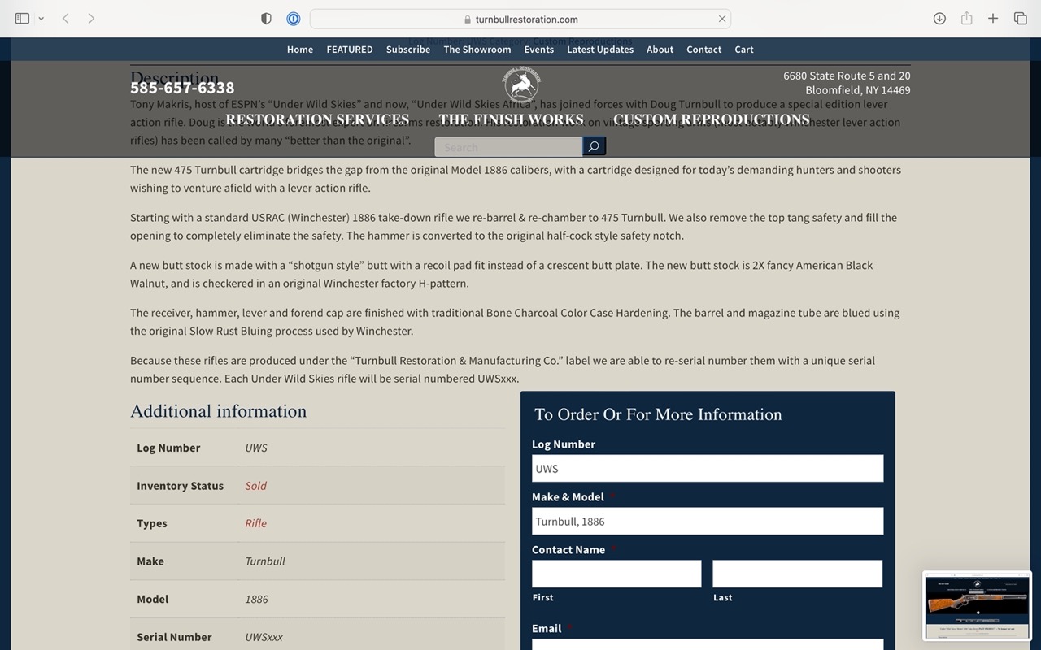Submit search with magnifier button
Viewport: 1041px width, 650px height.
594,147
